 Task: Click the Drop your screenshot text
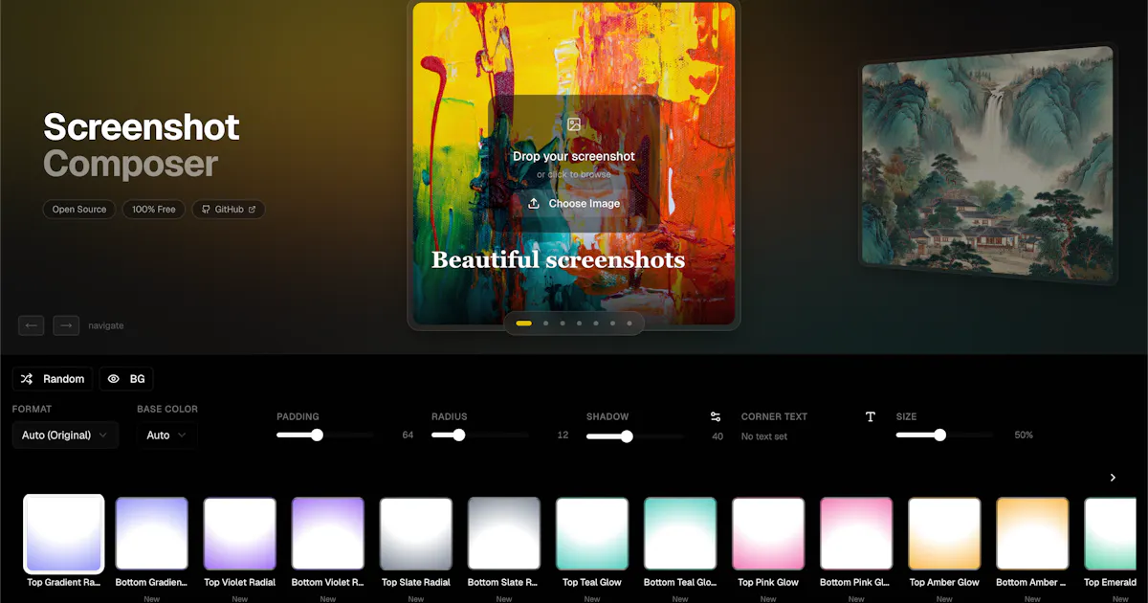[x=574, y=156]
